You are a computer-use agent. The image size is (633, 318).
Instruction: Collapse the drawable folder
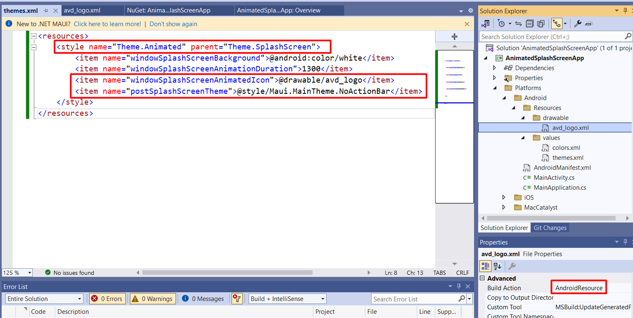(x=523, y=118)
